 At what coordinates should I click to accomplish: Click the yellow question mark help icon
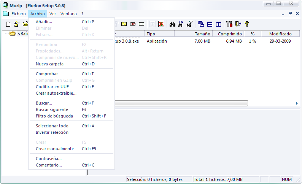(x=247, y=24)
